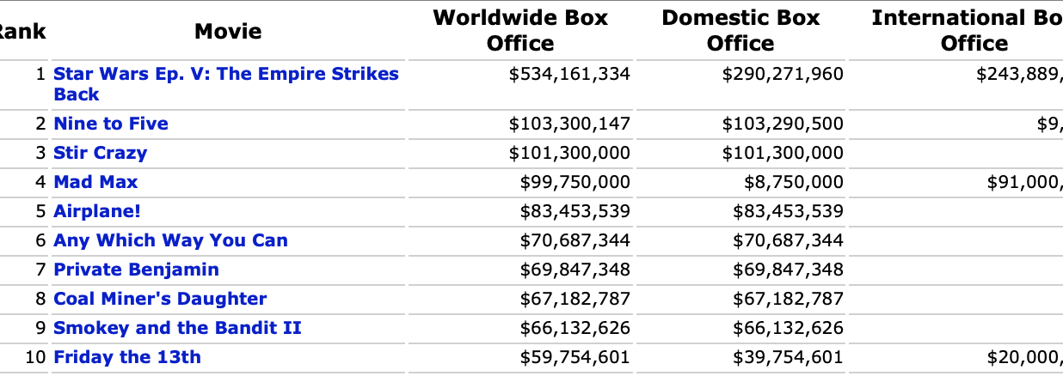This screenshot has width=1063, height=376.
Task: Click Mad Max domestic gross $8,750,000
Action: click(x=793, y=182)
